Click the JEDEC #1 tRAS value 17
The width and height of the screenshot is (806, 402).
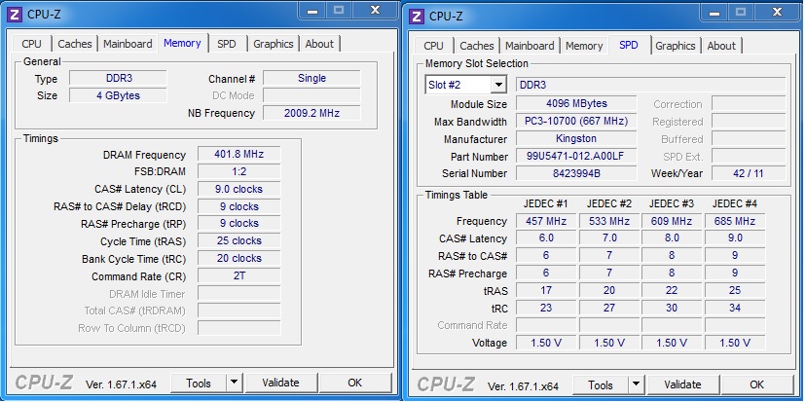click(546, 291)
